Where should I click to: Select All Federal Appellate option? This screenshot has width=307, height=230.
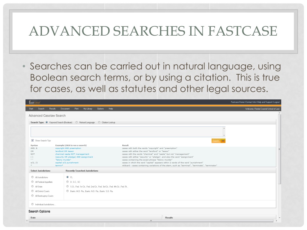tap(32, 182)
